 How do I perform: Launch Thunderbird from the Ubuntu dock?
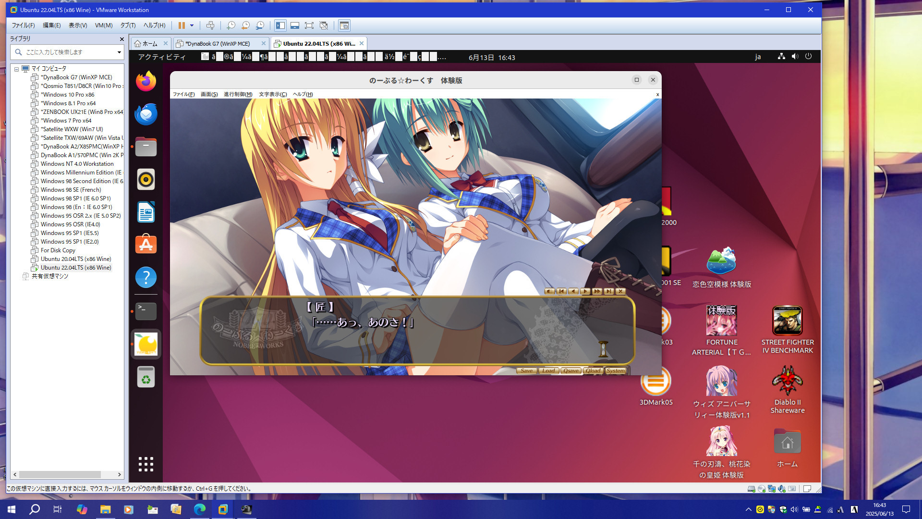click(x=146, y=114)
